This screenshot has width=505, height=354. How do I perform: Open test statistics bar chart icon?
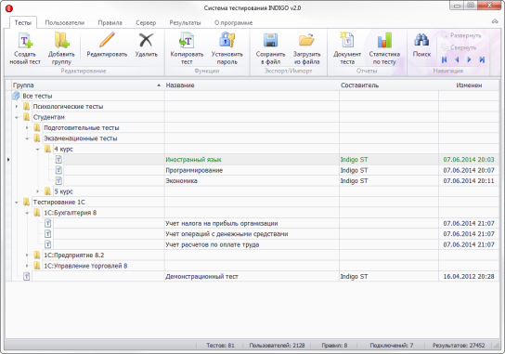click(384, 40)
